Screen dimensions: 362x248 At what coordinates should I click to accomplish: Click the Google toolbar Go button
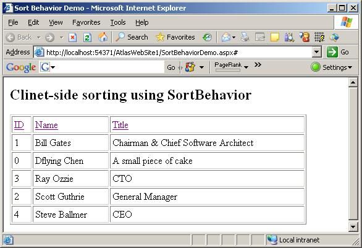point(171,67)
